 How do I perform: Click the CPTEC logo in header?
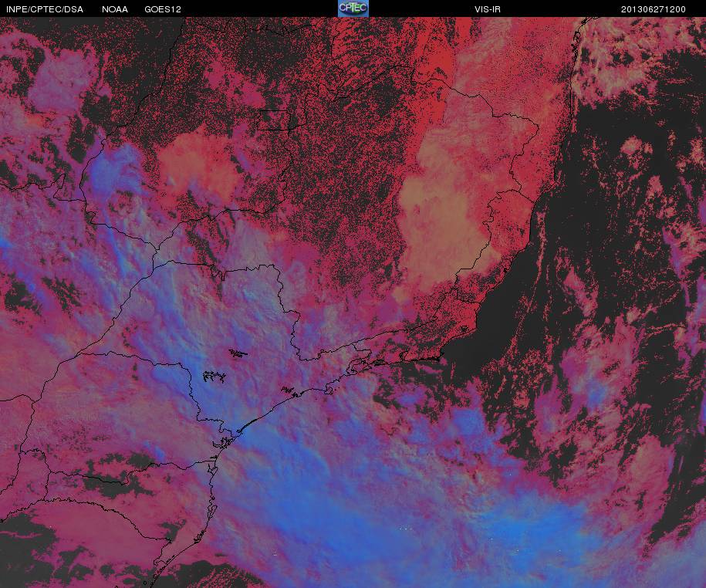pyautogui.click(x=353, y=8)
